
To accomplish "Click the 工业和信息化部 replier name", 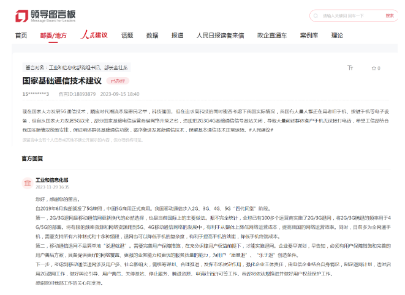I will pos(52,180).
